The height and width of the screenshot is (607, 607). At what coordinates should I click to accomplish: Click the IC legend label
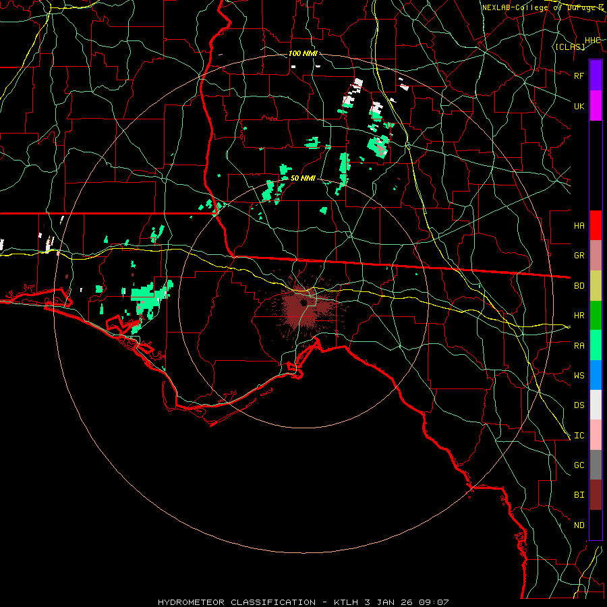tap(579, 436)
